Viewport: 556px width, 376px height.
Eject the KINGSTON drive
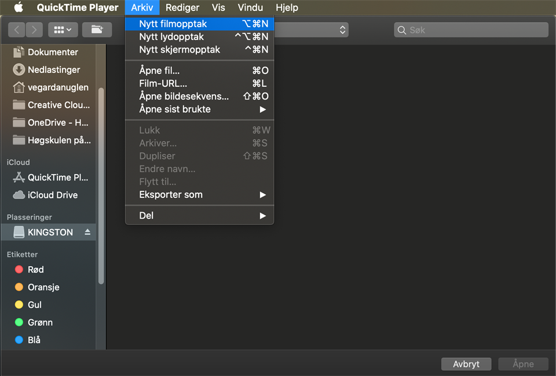point(87,232)
